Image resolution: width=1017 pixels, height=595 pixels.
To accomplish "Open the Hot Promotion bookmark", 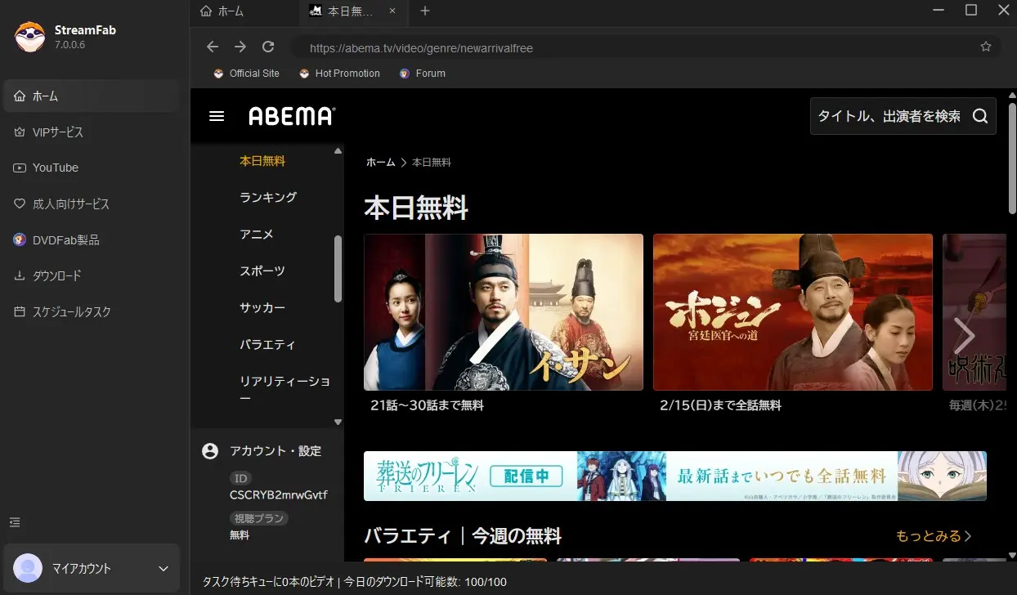I will click(338, 74).
